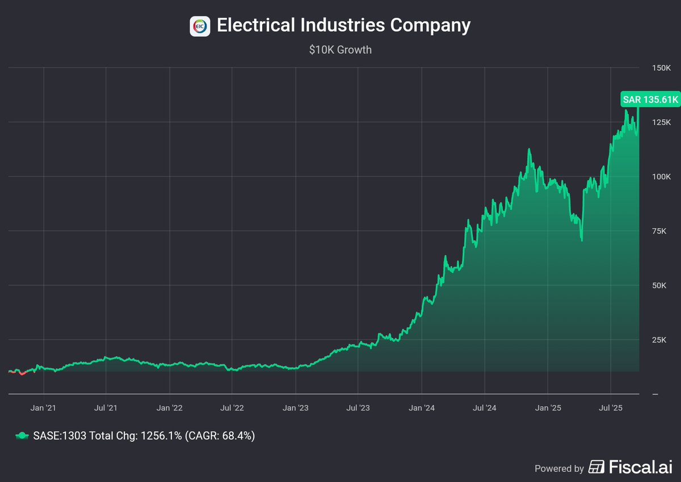This screenshot has height=482, width=681.
Task: Click the Fiscal.ai logo icon
Action: (597, 467)
